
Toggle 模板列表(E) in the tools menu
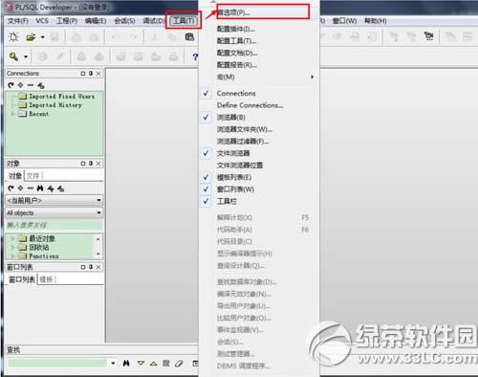(234, 177)
